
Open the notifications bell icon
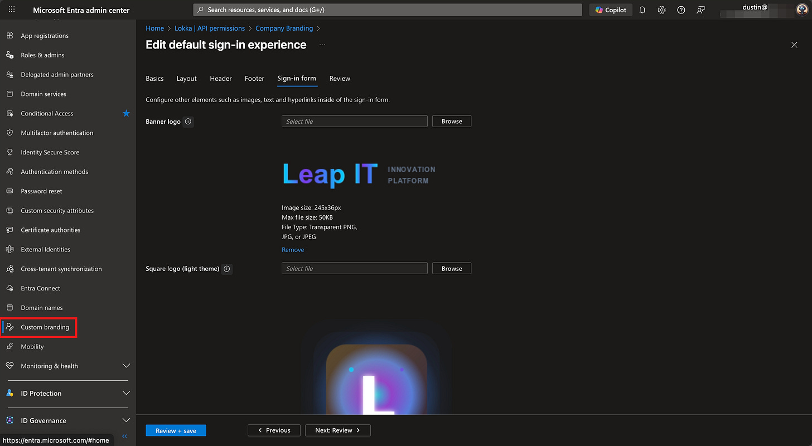point(642,10)
